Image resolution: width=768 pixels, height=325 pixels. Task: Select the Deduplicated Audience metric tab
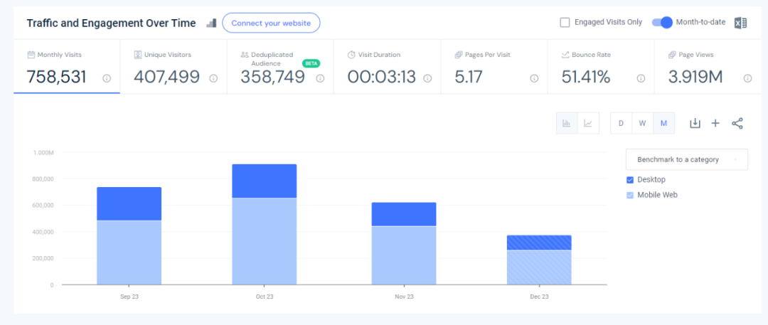[280, 67]
